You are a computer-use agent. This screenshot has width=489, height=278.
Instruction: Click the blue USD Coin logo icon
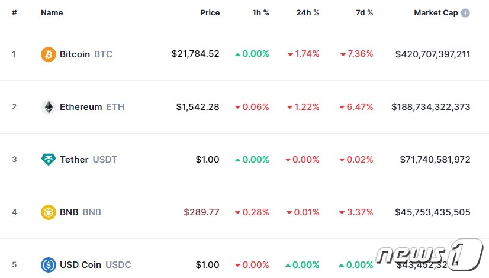click(x=49, y=265)
